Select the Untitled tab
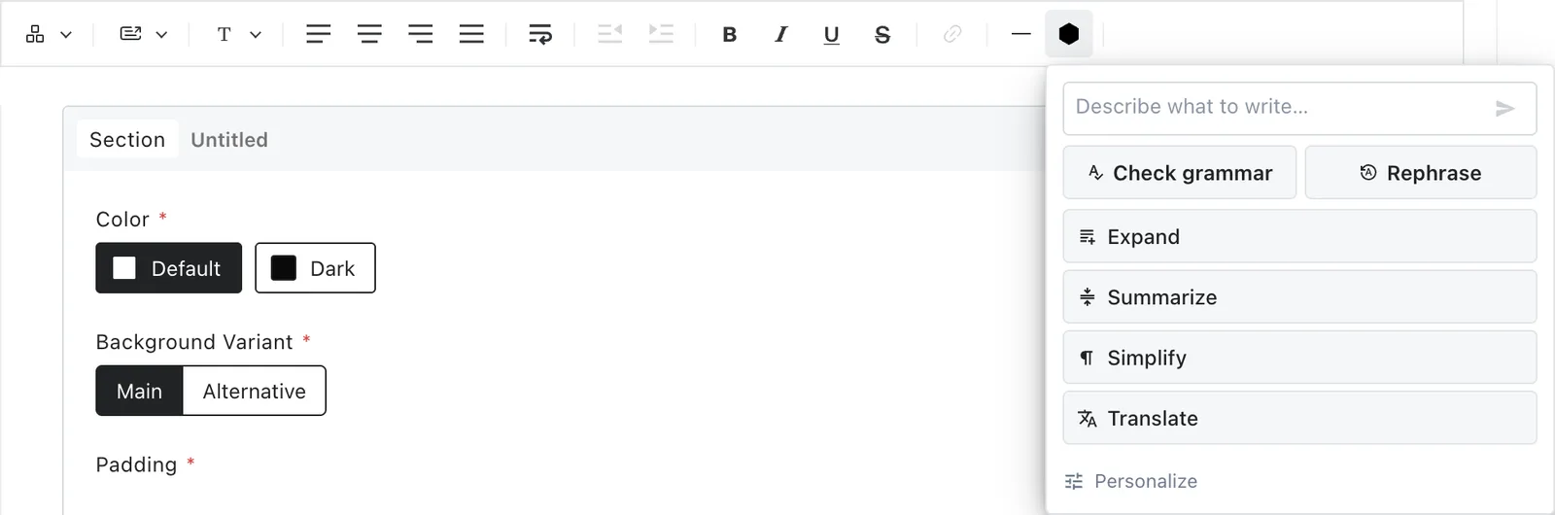Viewport: 1555px width, 515px height. [x=229, y=140]
